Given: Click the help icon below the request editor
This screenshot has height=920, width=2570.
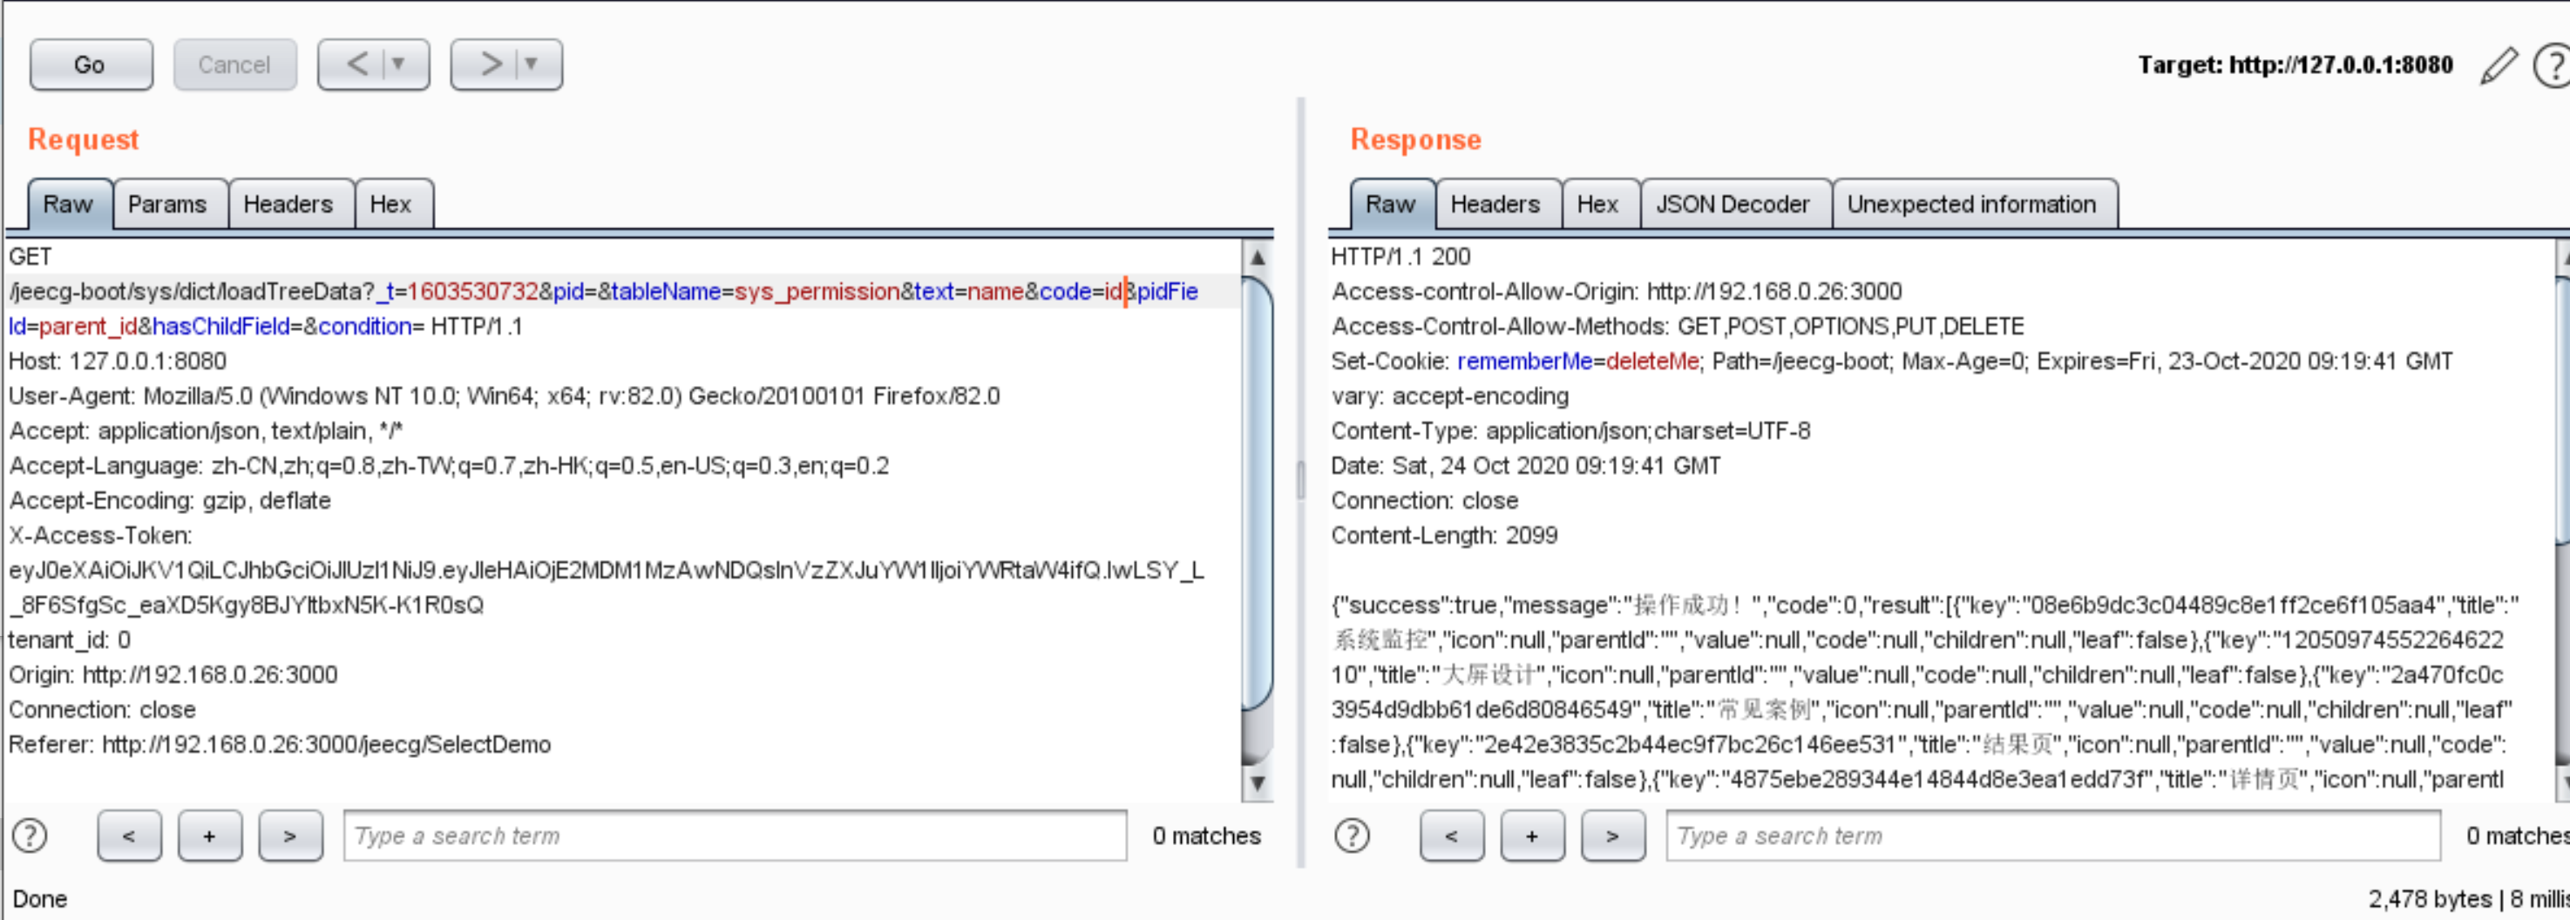Looking at the screenshot, I should pyautogui.click(x=30, y=836).
